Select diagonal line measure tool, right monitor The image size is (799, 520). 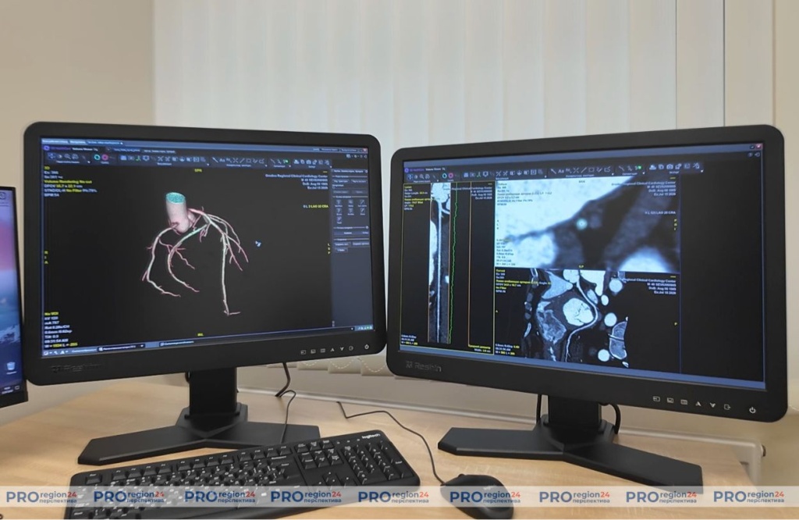coord(584,170)
